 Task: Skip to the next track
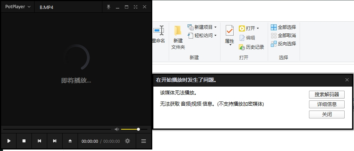pyautogui.click(x=55, y=141)
